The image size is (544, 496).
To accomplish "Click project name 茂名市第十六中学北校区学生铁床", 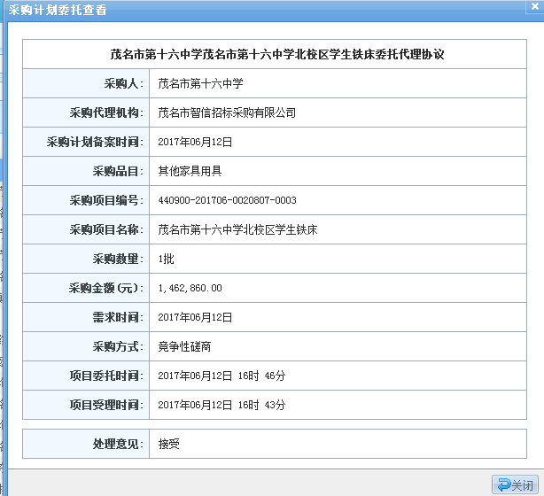I will (237, 229).
